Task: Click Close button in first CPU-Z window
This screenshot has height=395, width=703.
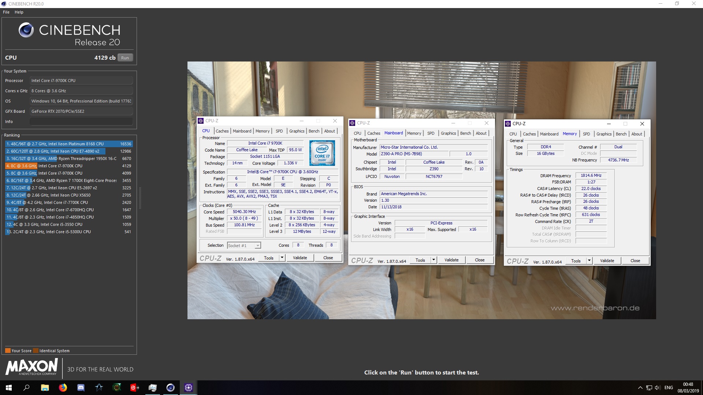Action: [328, 258]
